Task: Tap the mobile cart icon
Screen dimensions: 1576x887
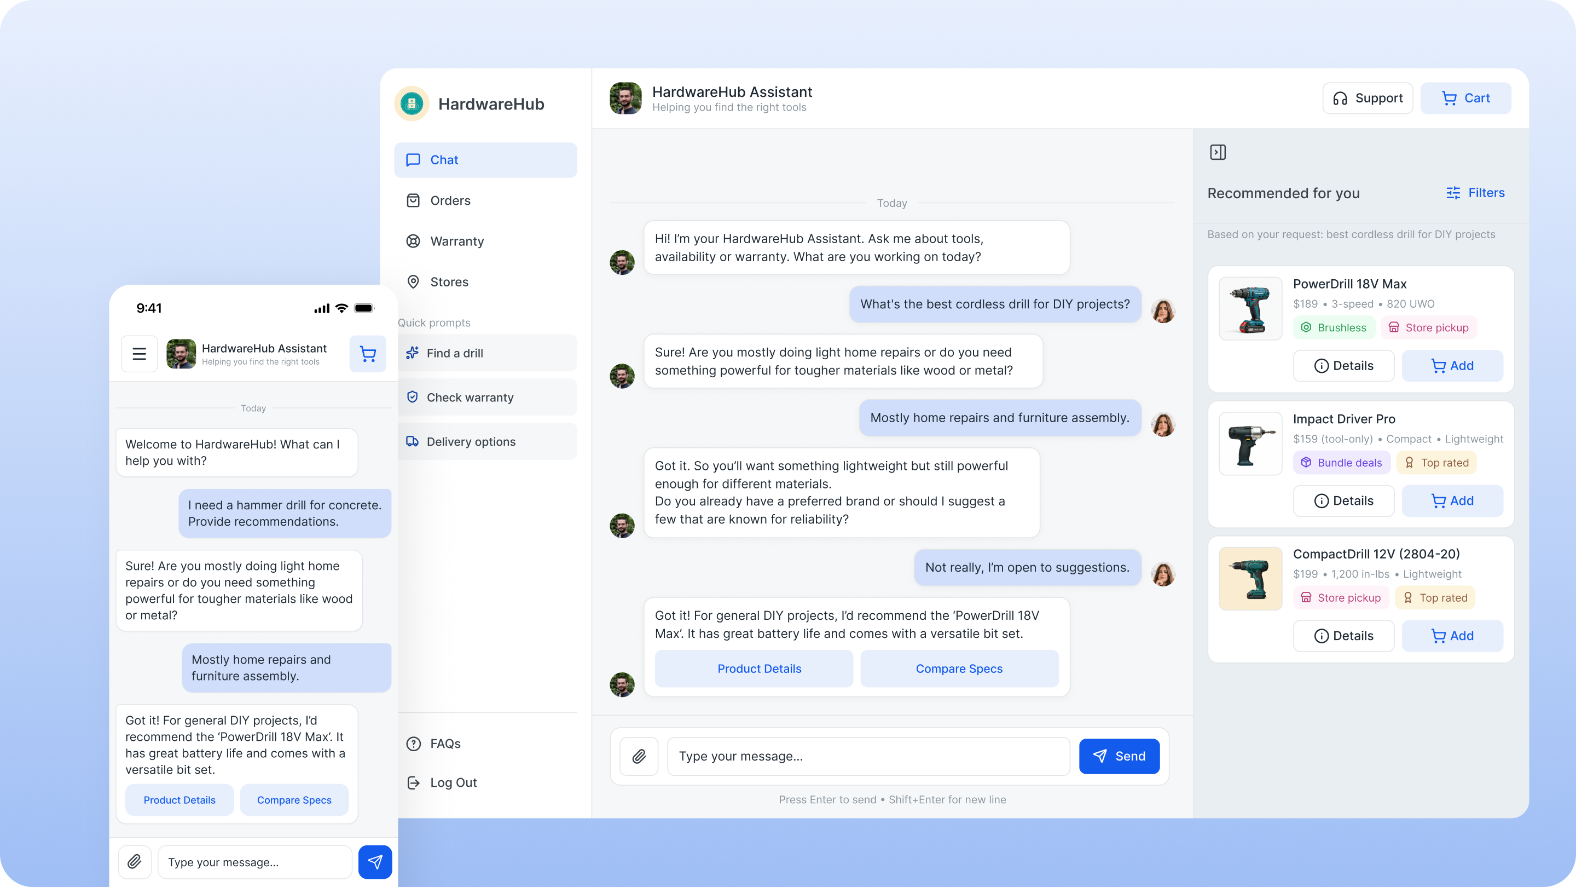Action: [368, 353]
